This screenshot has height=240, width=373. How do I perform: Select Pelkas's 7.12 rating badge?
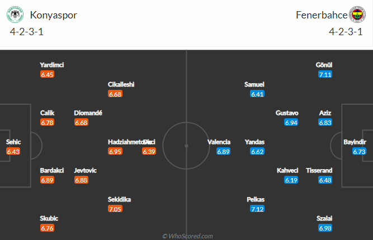[257, 209]
